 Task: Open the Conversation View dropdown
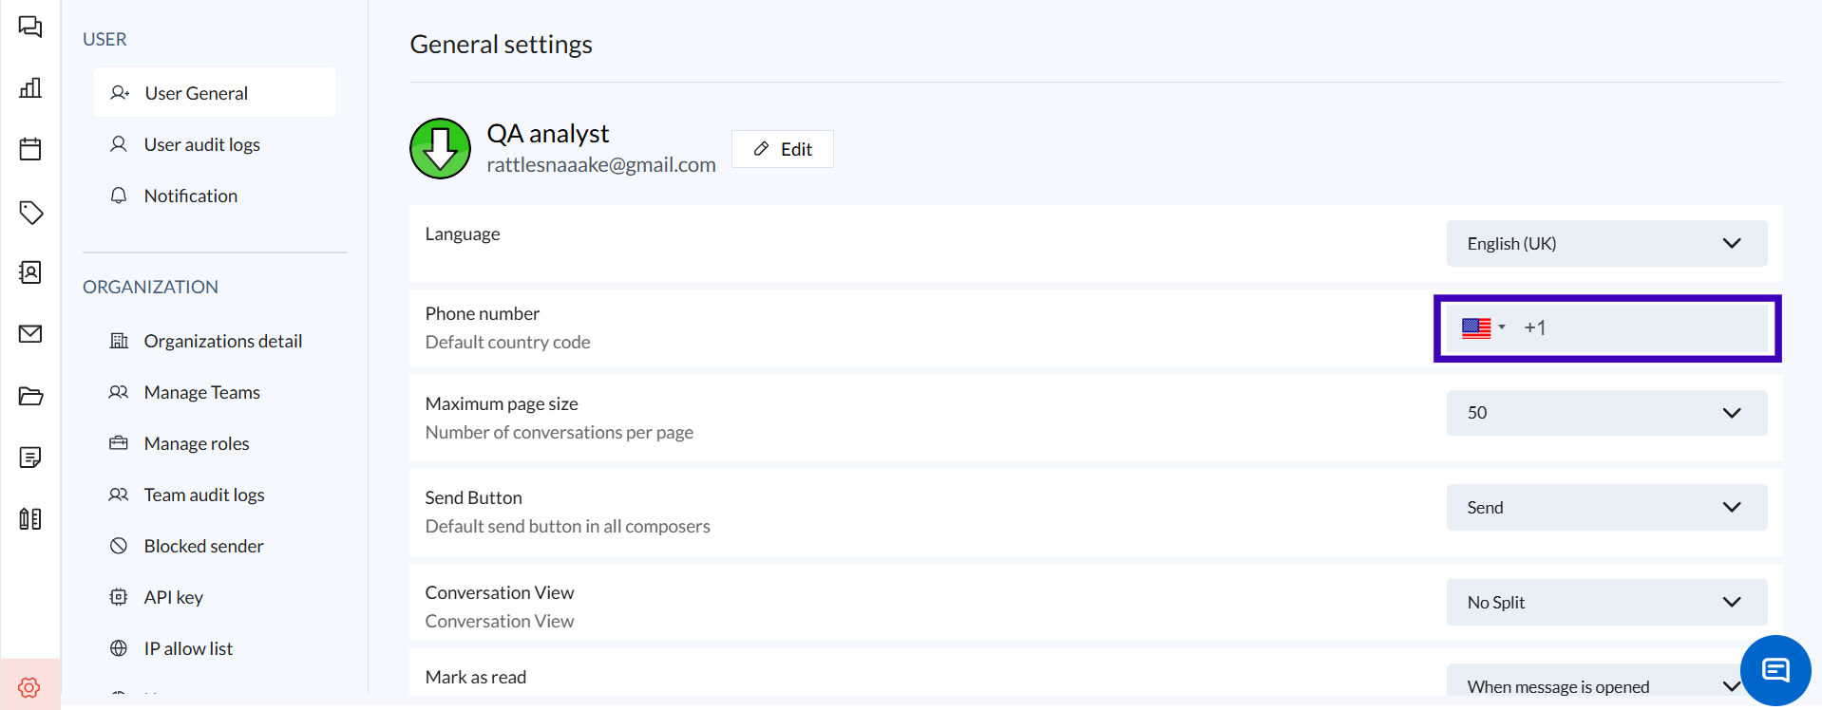1606,603
